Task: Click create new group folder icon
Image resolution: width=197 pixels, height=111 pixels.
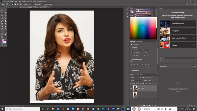Action: coord(150,105)
